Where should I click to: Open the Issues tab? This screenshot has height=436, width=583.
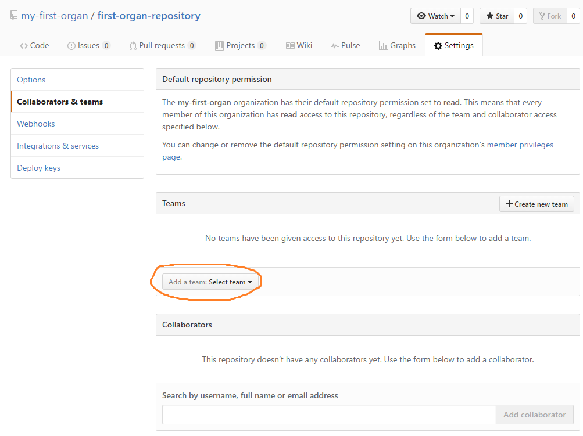point(88,45)
